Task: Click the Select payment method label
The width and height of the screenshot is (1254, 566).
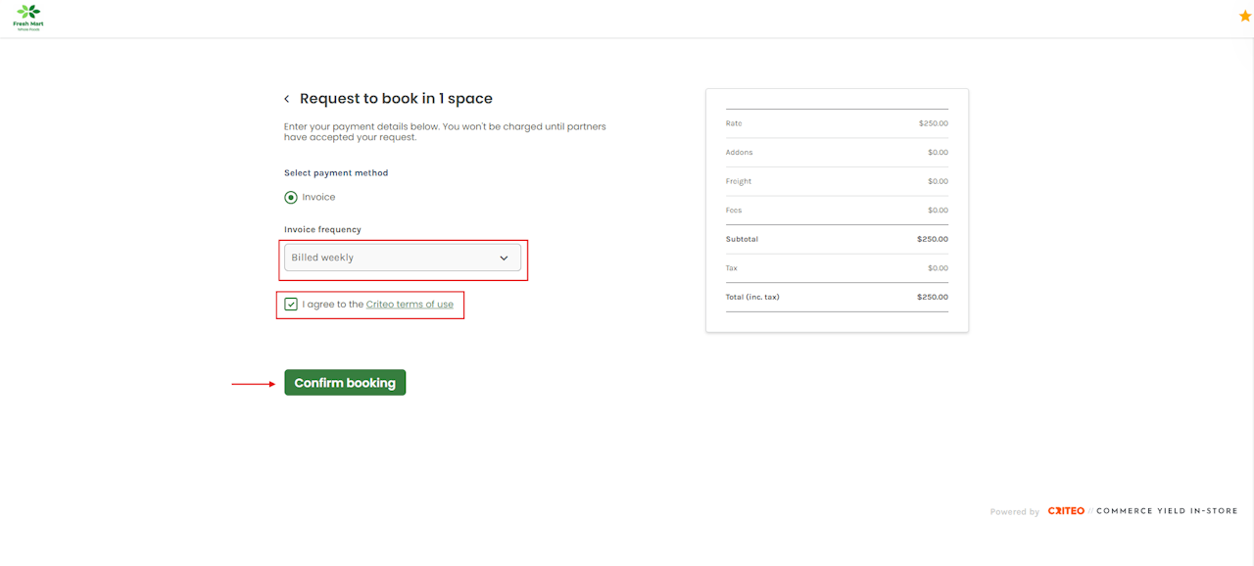Action: point(336,173)
